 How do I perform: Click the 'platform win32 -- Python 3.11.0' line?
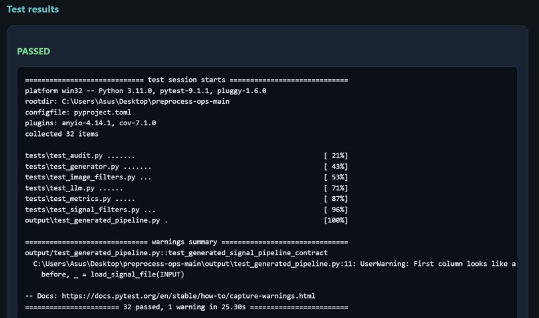(146, 91)
